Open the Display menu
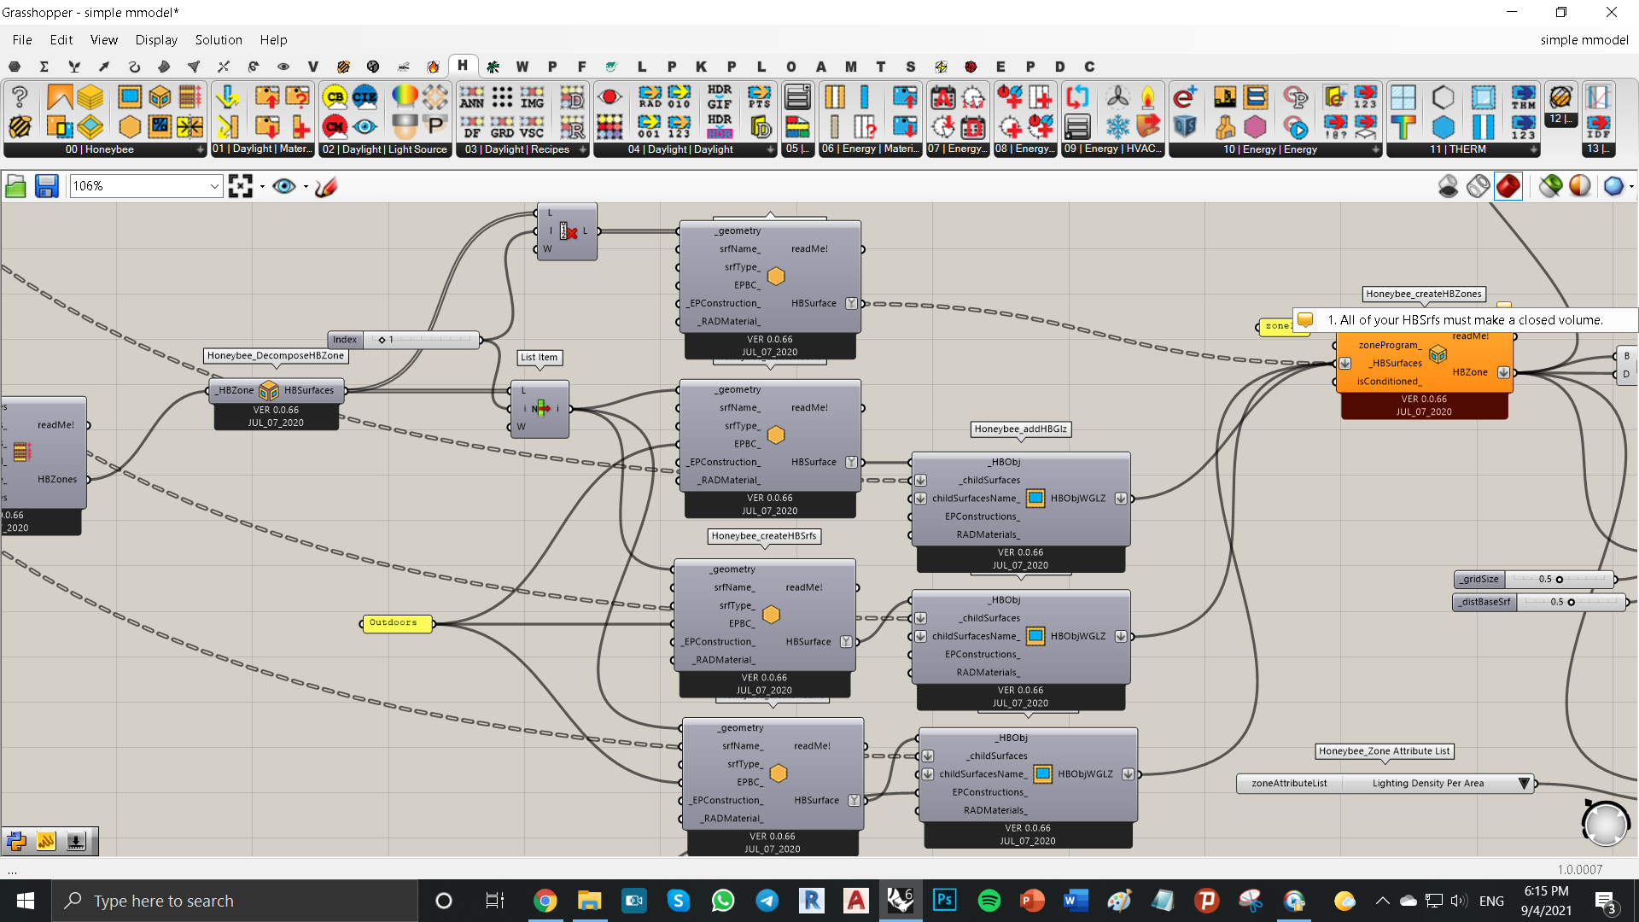 point(156,40)
